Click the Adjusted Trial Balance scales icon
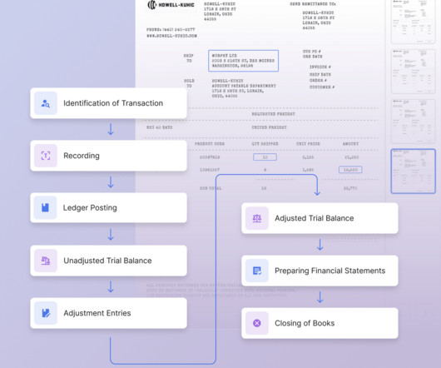Screen dimensions: 441x368 pos(257,218)
